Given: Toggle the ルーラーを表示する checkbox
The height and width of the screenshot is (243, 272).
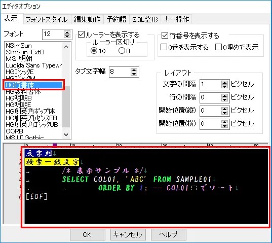Looking at the screenshot, I should click(x=81, y=34).
